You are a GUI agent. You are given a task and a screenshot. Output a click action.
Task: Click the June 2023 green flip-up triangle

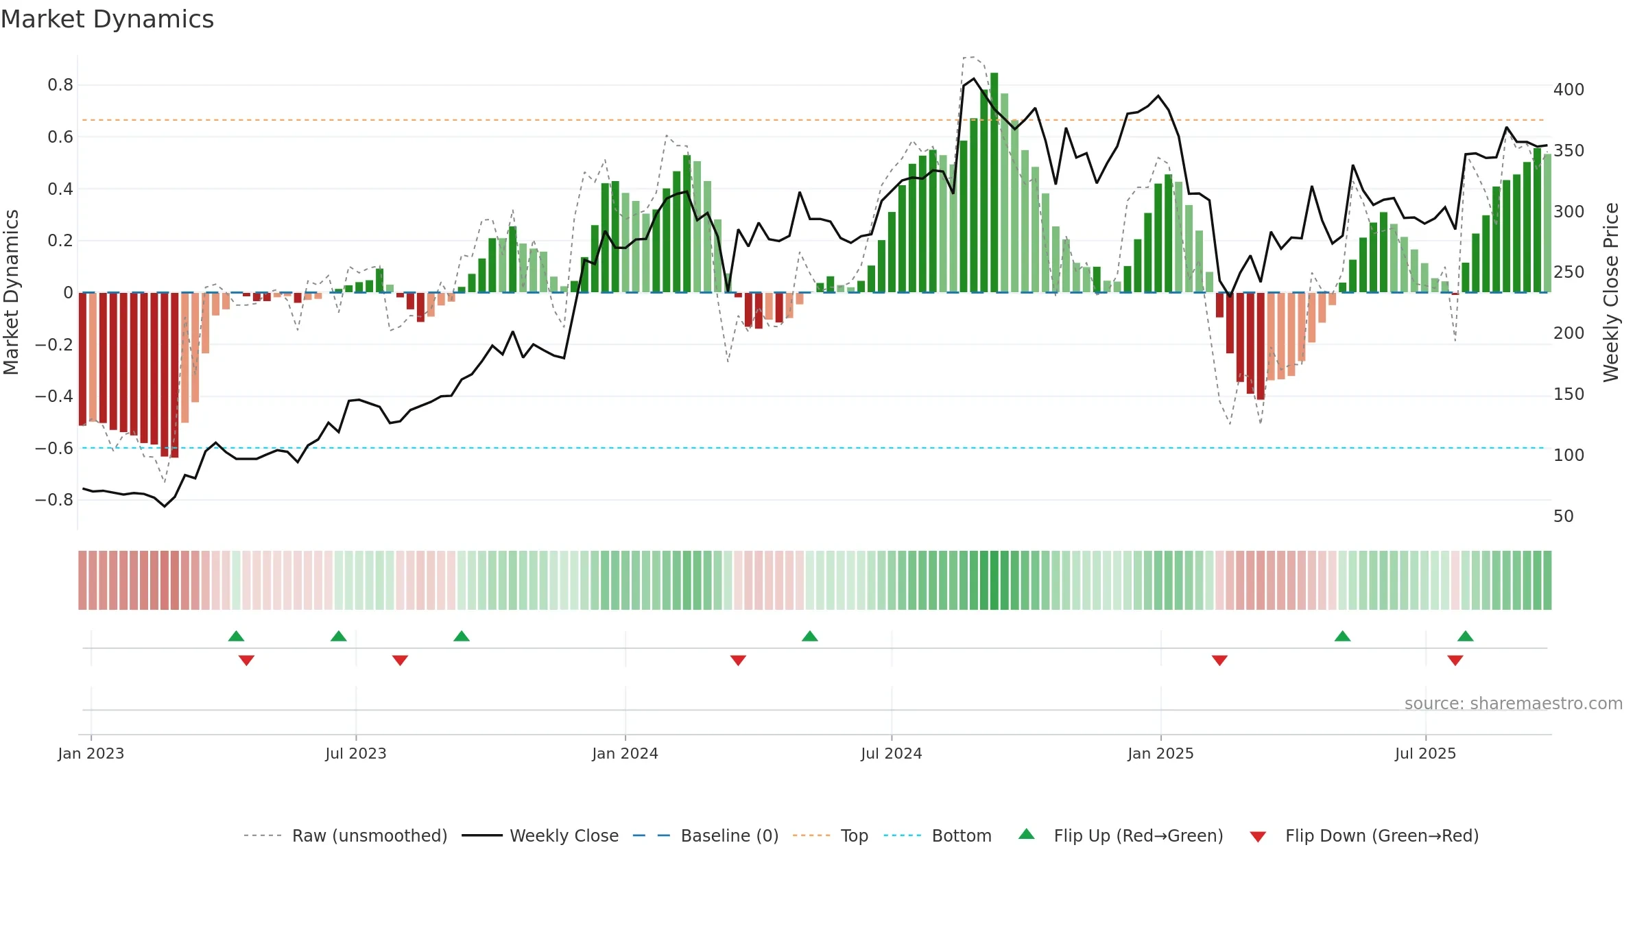pos(339,636)
